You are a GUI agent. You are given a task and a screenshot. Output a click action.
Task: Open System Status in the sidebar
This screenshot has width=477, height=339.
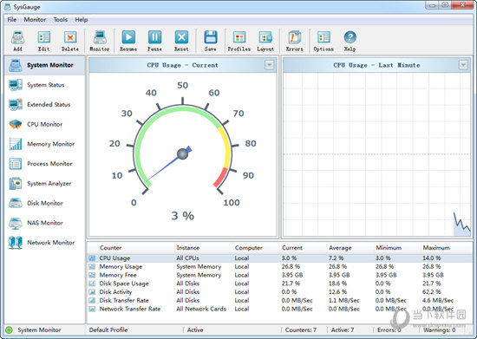tap(45, 85)
